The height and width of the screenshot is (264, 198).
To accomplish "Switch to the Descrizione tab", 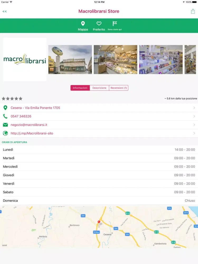I will pyautogui.click(x=99, y=88).
